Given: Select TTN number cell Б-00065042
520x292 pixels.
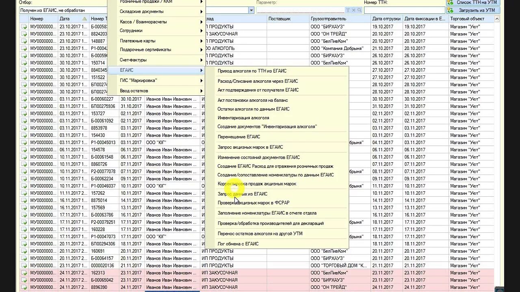Looking at the screenshot, I should 104,280.
